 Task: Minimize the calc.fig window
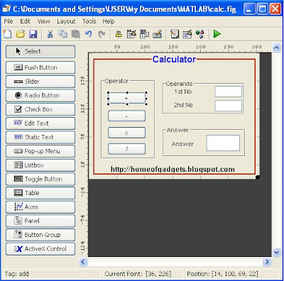pyautogui.click(x=249, y=9)
